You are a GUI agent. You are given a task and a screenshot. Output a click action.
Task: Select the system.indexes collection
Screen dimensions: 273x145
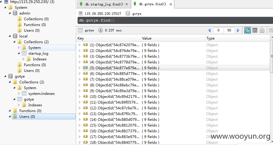pos(41,94)
